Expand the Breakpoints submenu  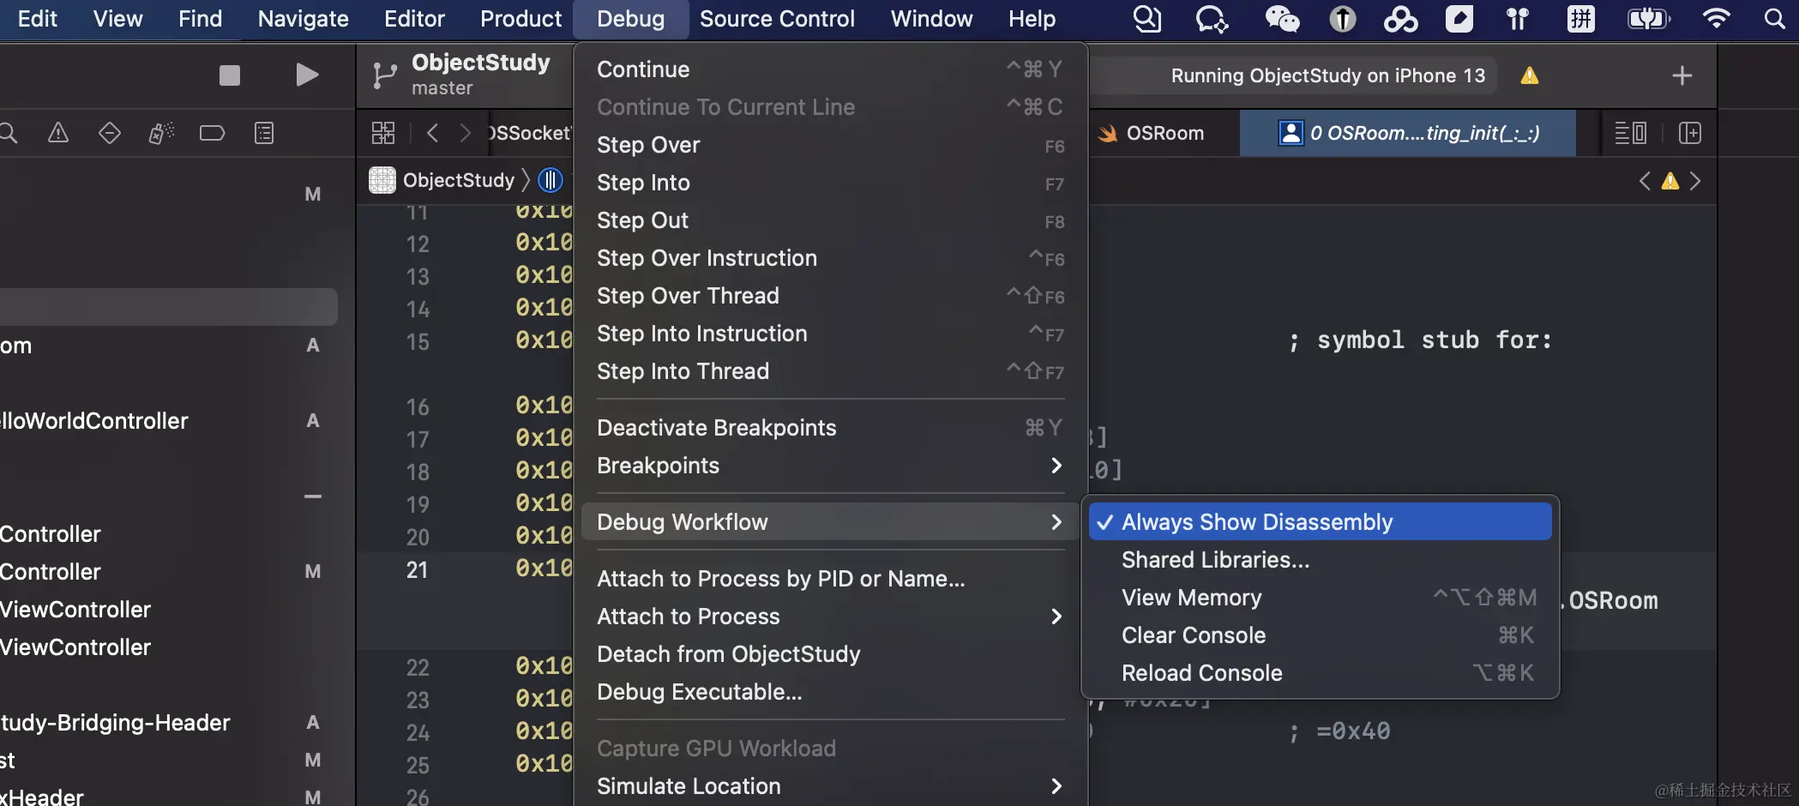click(x=829, y=466)
